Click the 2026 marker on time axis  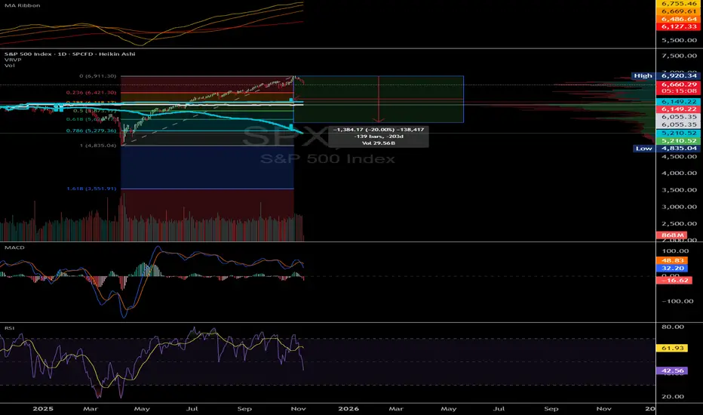(x=347, y=408)
